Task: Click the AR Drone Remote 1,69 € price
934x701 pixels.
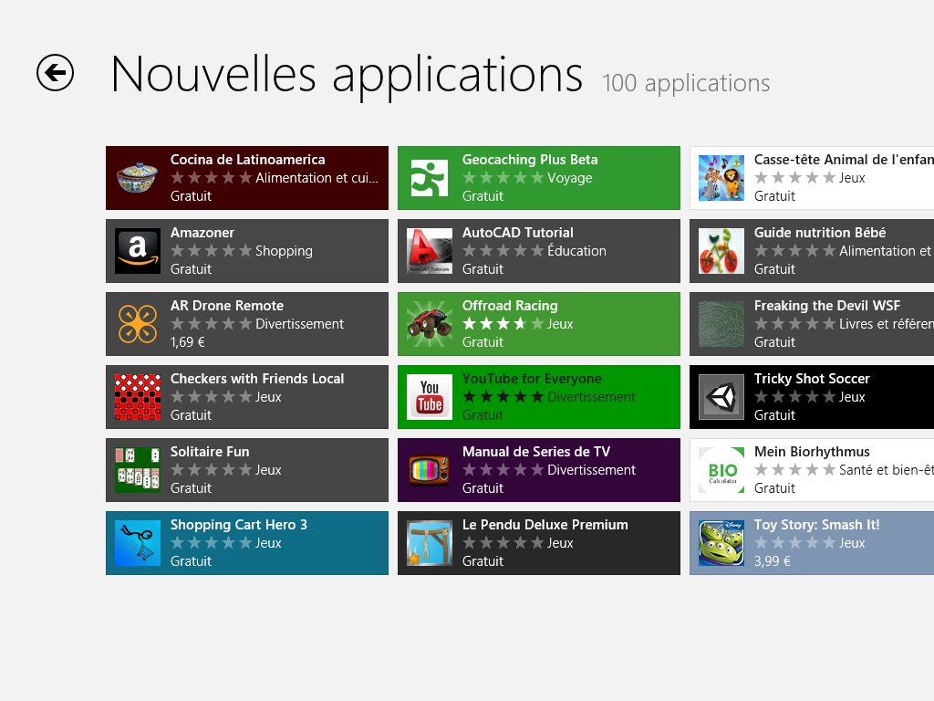Action: tap(188, 342)
